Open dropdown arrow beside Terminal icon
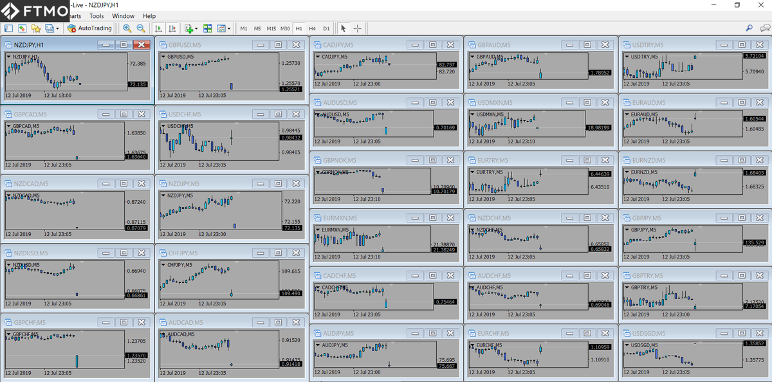772x382 pixels. [x=57, y=28]
